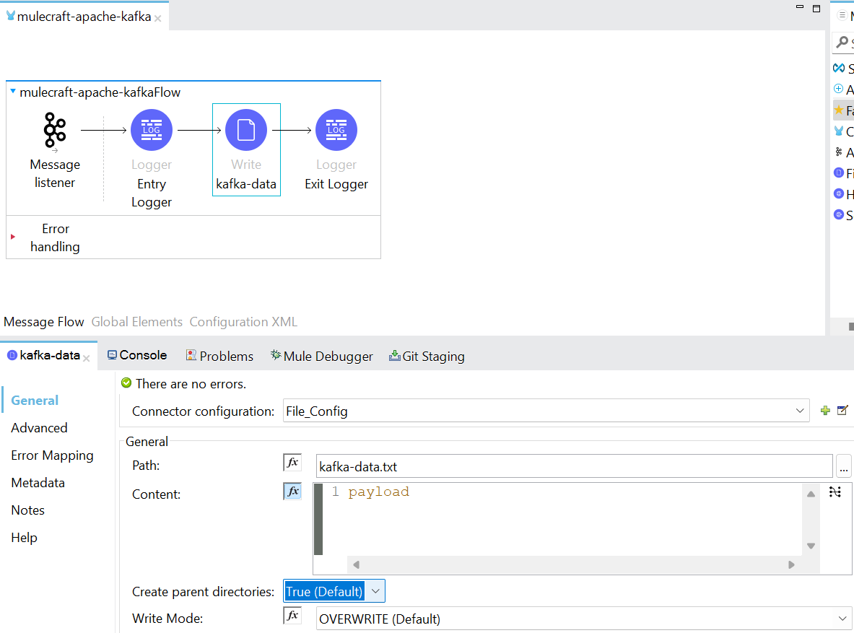Edit File_Config using the edit icon
This screenshot has height=633, width=854.
pos(842,411)
